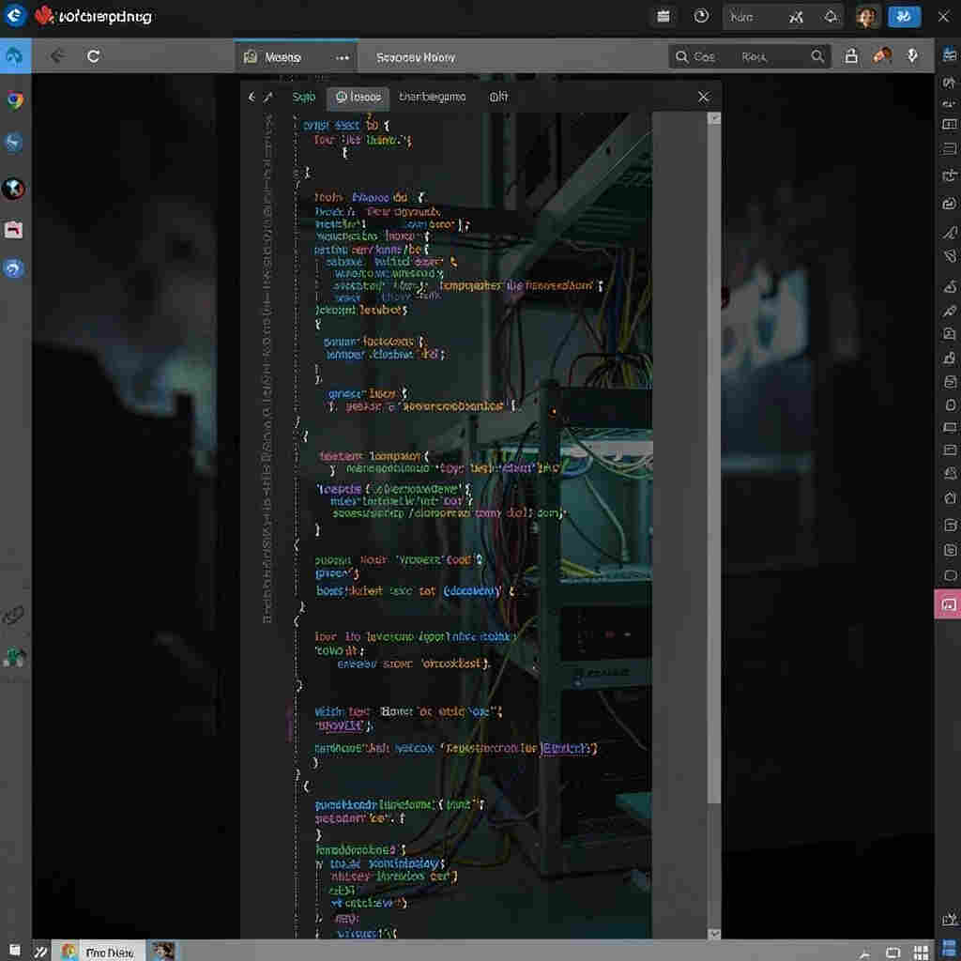This screenshot has height=961, width=961.
Task: Open the Chrome icon in the left sidebar
Action: 15,99
